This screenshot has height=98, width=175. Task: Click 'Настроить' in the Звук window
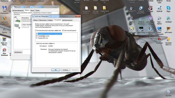coord(18,52)
